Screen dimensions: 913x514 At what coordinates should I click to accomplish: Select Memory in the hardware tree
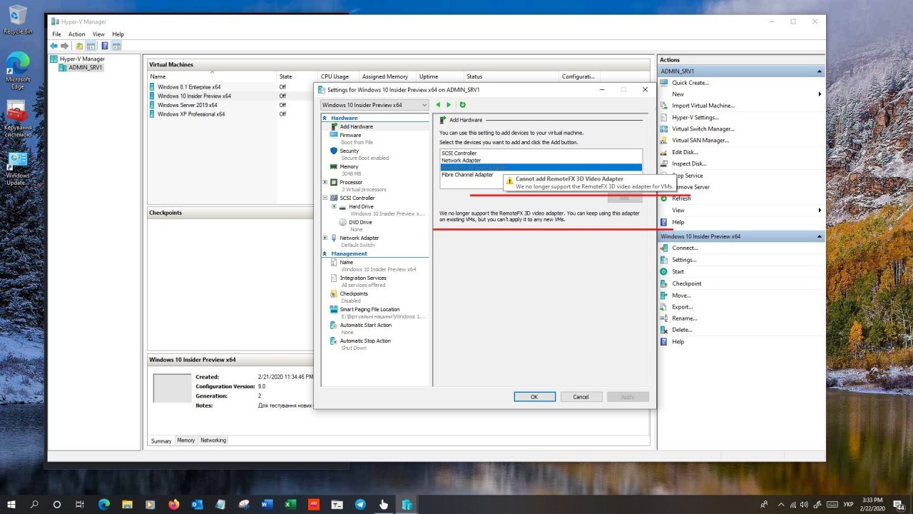point(349,166)
